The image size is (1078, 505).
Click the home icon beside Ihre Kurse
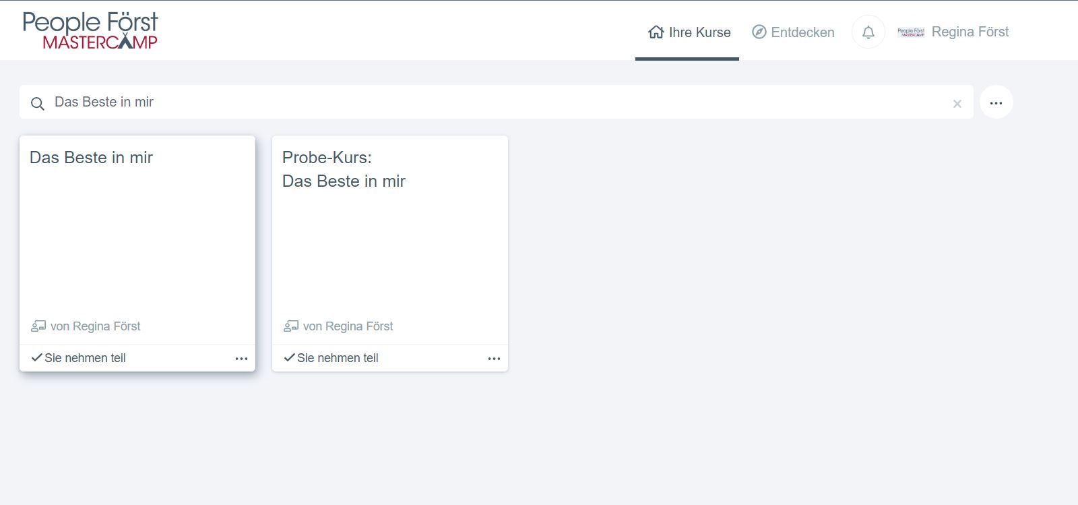point(656,32)
